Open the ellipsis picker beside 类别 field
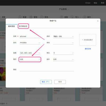Screen dimensions: 106x106 click(x=73, y=36)
